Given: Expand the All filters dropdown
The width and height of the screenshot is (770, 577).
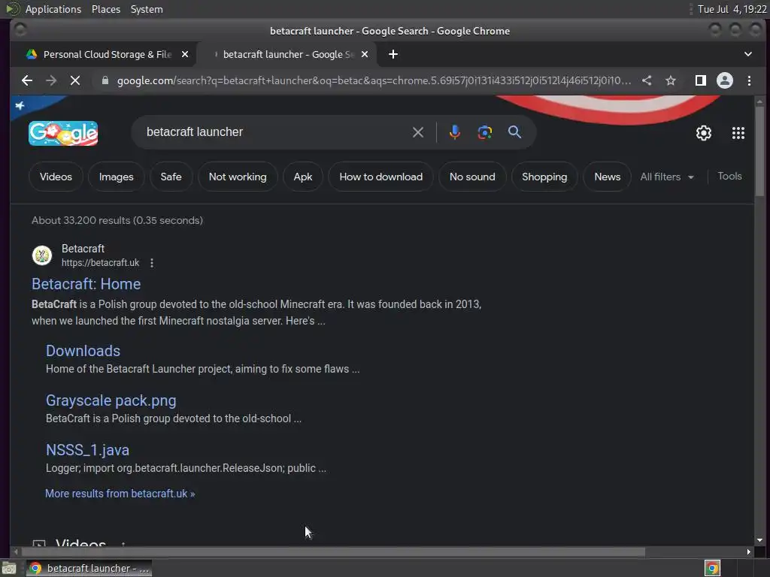Looking at the screenshot, I should pos(667,177).
